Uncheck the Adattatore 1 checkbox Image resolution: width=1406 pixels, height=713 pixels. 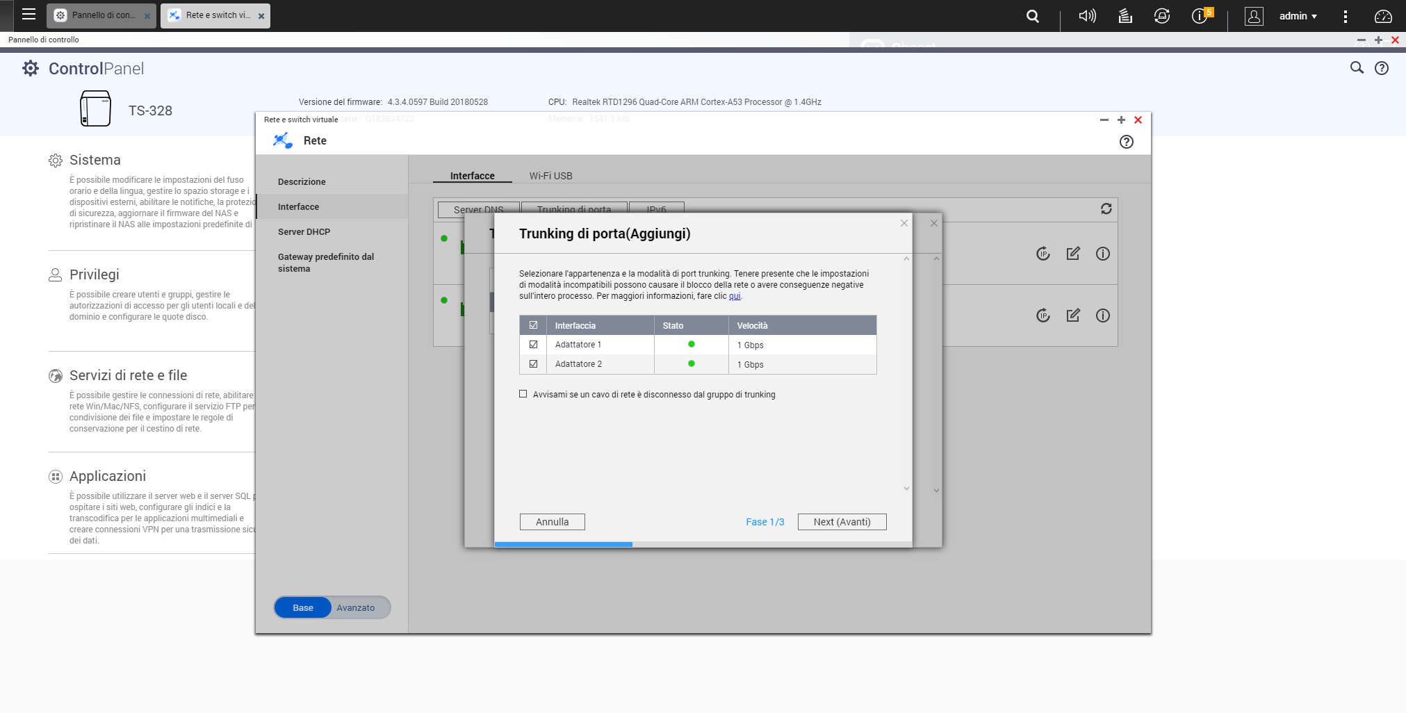pos(534,345)
